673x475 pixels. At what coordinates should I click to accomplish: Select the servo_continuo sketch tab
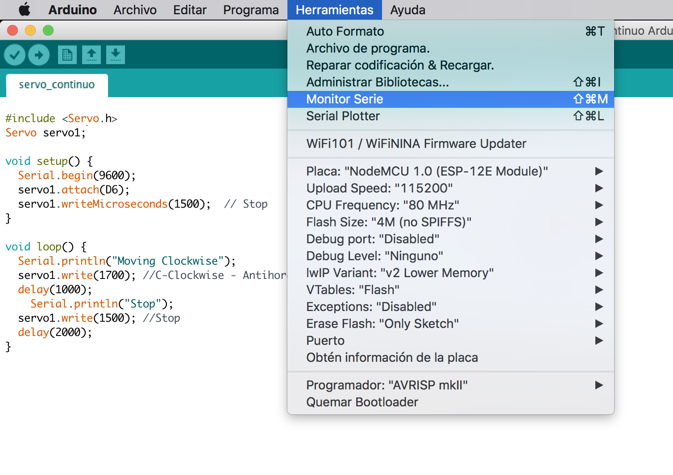click(57, 85)
